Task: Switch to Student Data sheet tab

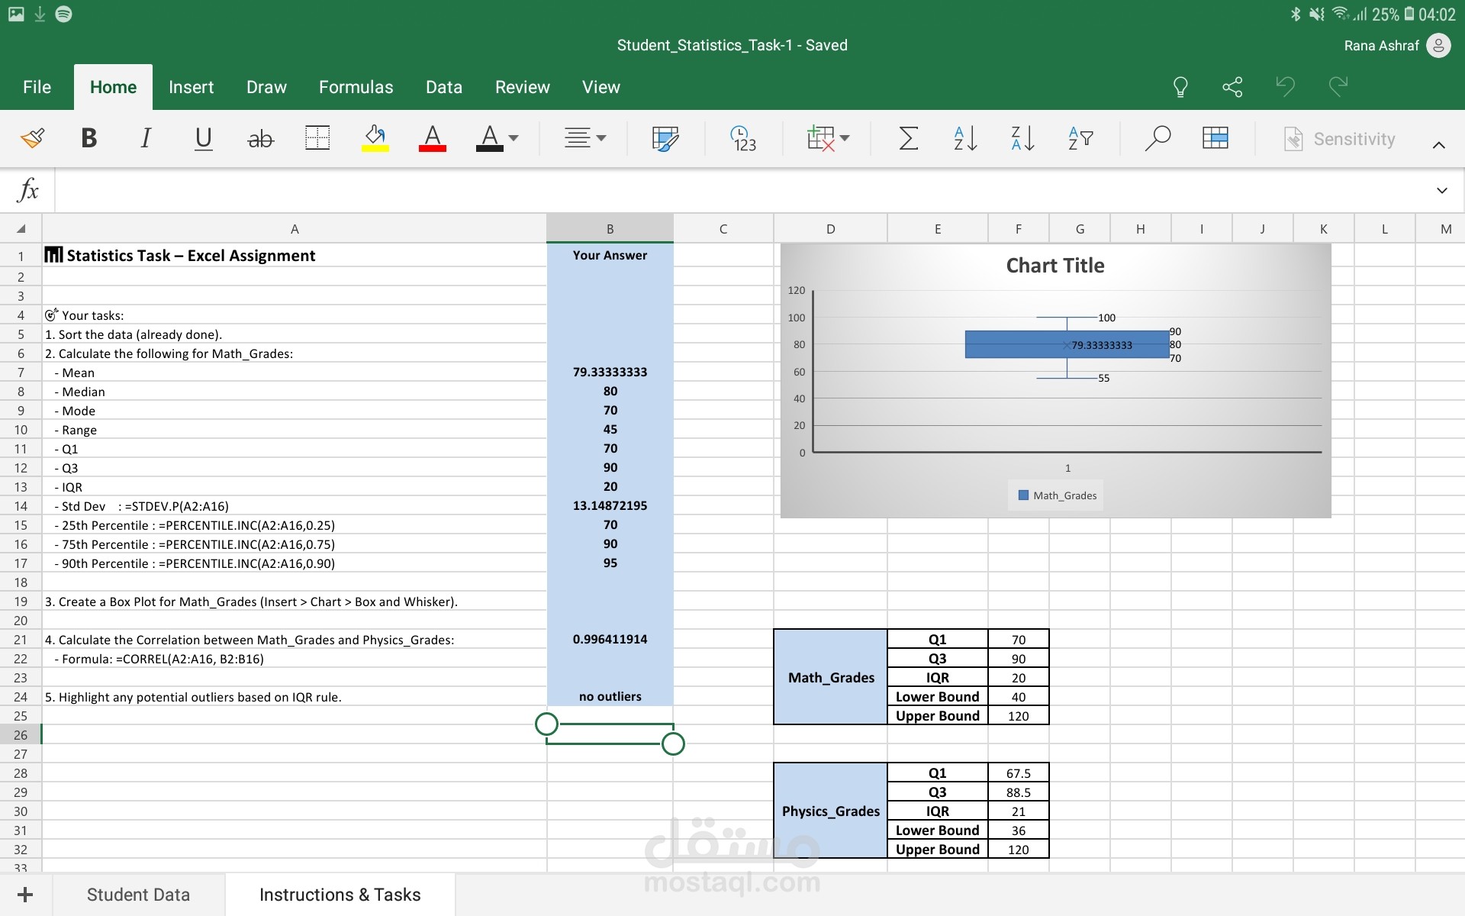Action: click(x=138, y=895)
